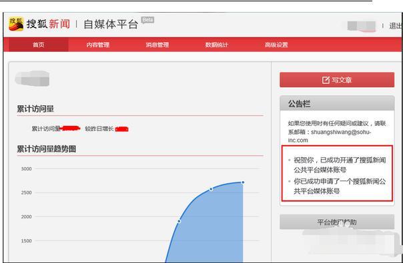The height and width of the screenshot is (263, 403).
Task: Open the 首页 navigation tab
Action: 39,45
